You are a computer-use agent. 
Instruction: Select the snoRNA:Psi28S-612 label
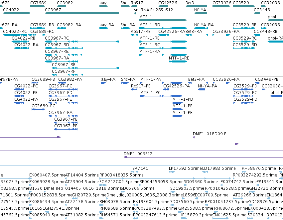pyautogui.click(x=154, y=10)
